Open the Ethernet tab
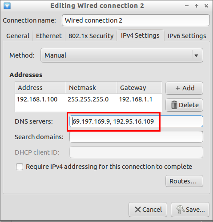The image size is (213, 222). pyautogui.click(x=49, y=36)
